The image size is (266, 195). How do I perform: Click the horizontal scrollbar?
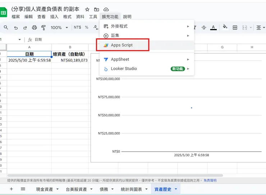[115, 175]
